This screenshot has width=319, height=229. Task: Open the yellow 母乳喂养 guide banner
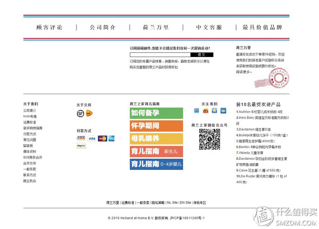coord(156,138)
